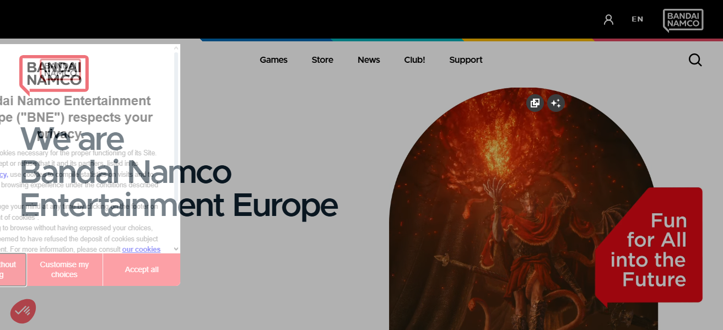Click the cookie dialog scroll up arrow

176,48
